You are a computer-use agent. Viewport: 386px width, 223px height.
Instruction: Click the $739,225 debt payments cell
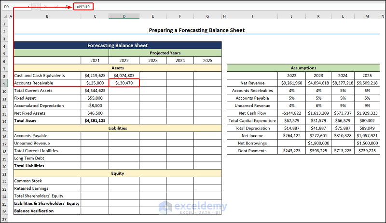367,151
